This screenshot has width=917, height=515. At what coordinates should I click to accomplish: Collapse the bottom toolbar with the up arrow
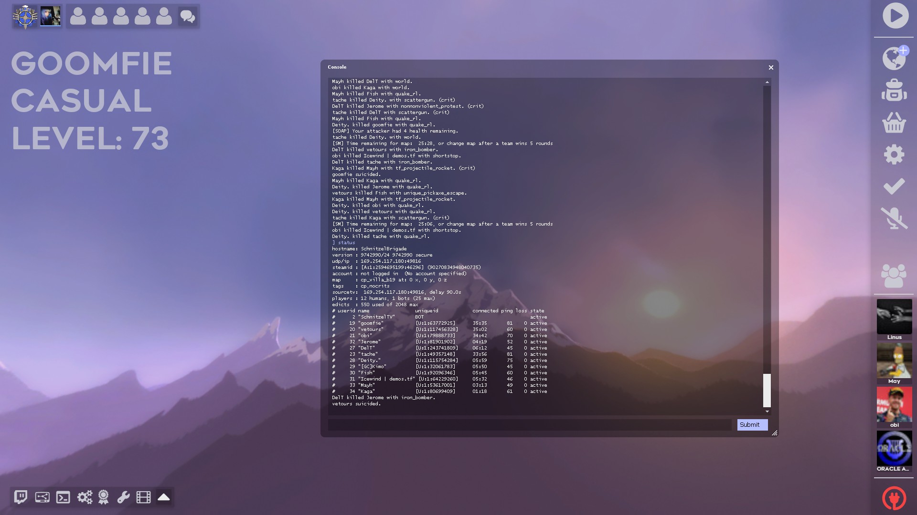tap(164, 497)
